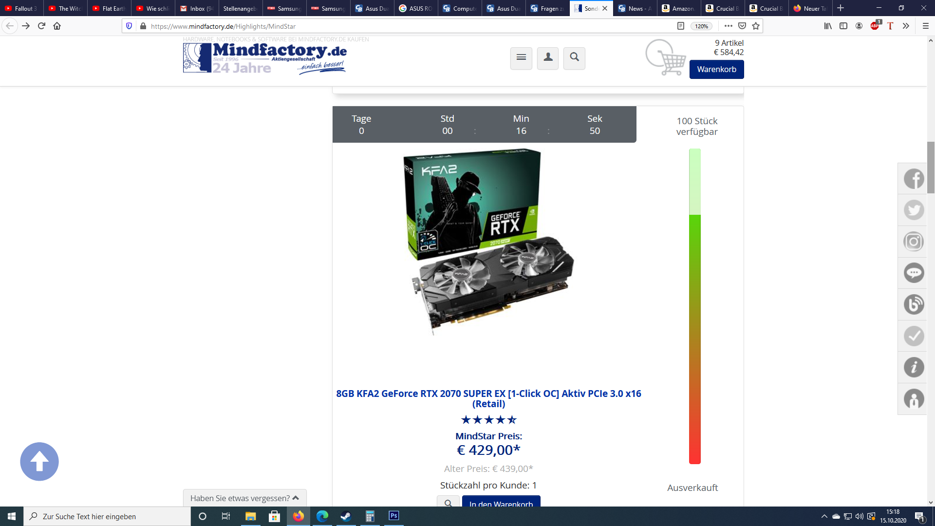Image resolution: width=935 pixels, height=526 pixels.
Task: Click the info sidebar icon
Action: [x=914, y=367]
